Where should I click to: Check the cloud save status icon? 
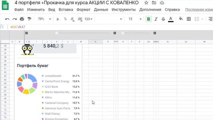pyautogui.click(x=162, y=3)
